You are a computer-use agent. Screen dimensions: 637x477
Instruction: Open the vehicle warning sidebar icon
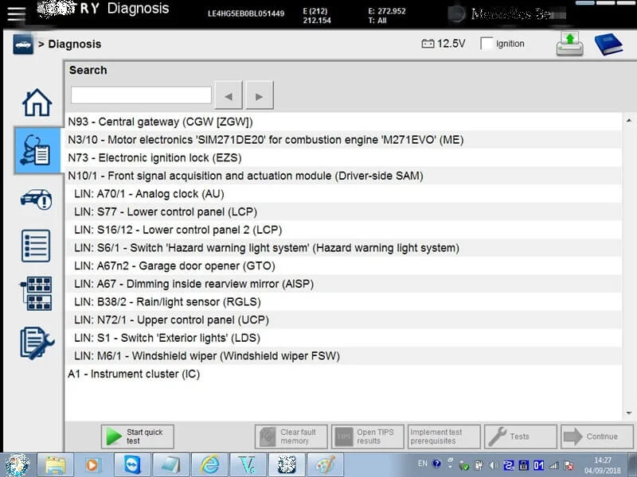point(36,200)
